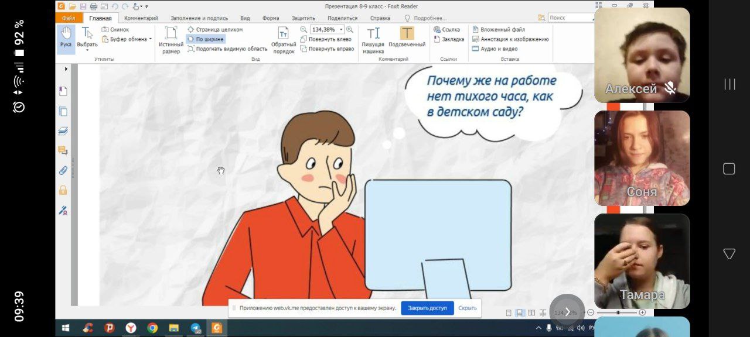
Task: Open Windows Start menu
Action: (x=66, y=328)
